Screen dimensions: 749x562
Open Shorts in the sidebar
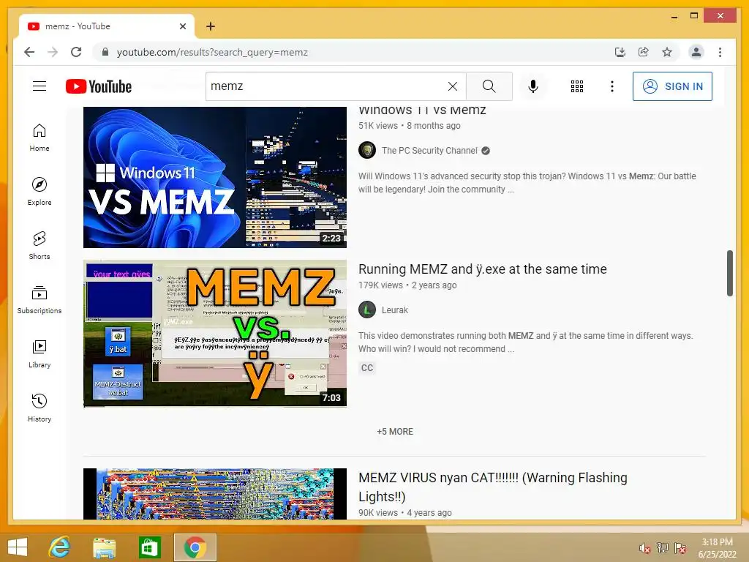(x=39, y=246)
